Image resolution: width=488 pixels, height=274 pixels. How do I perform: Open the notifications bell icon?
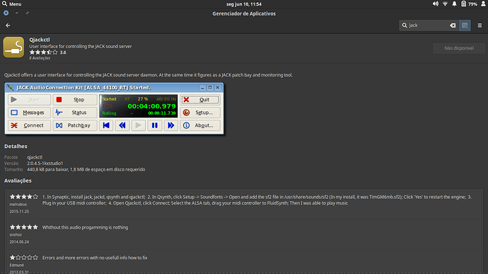coord(454,4)
